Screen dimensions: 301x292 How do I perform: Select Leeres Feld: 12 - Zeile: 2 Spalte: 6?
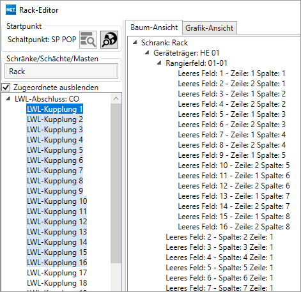(234, 186)
